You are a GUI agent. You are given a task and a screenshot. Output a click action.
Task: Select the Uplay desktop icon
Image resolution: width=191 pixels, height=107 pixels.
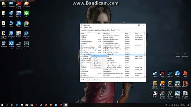coord(178,74)
